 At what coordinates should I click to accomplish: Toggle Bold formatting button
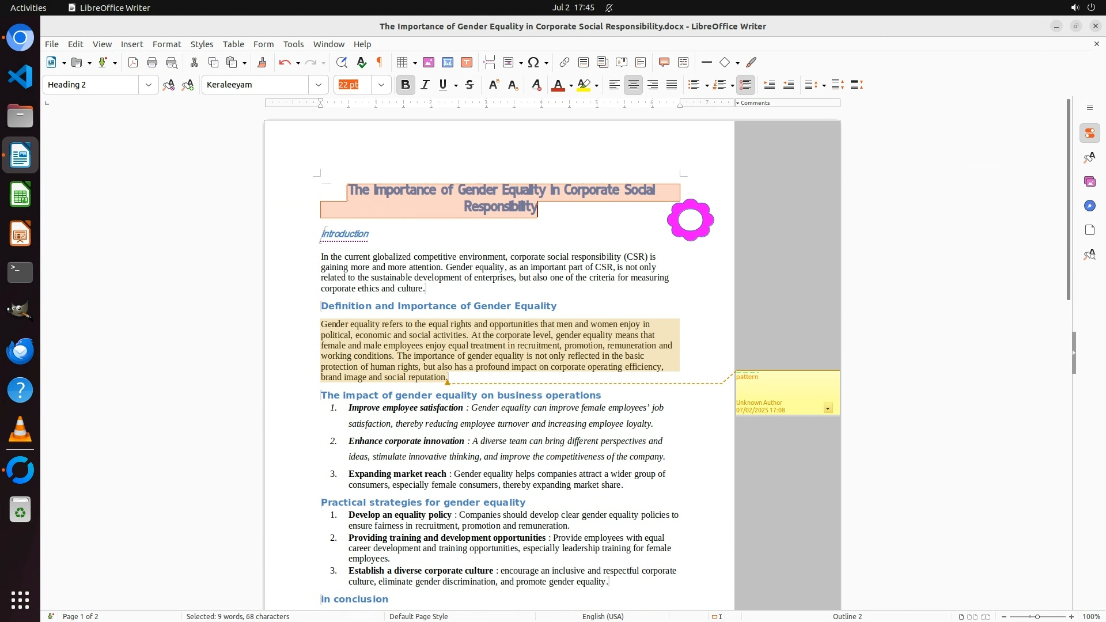click(x=406, y=85)
